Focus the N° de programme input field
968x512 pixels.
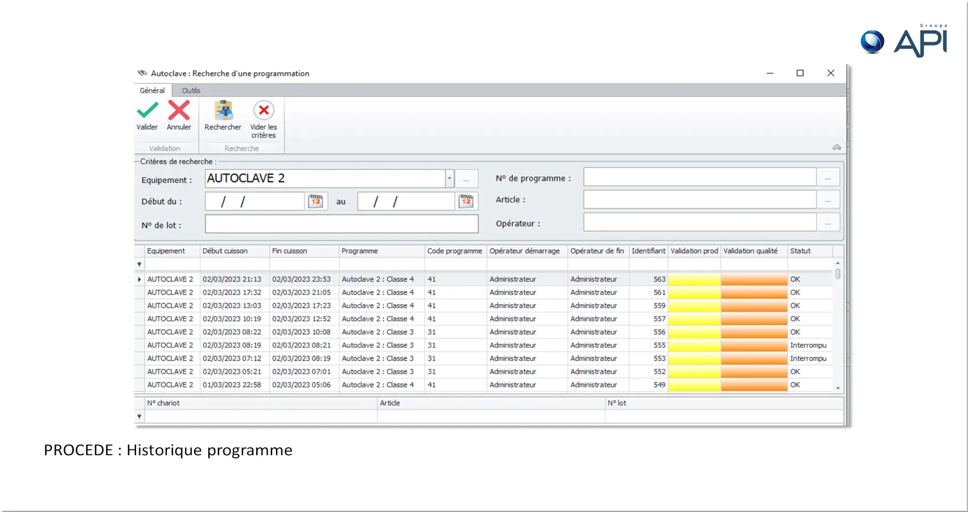coord(700,177)
